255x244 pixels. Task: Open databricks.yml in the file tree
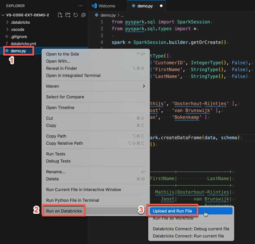click(23, 43)
